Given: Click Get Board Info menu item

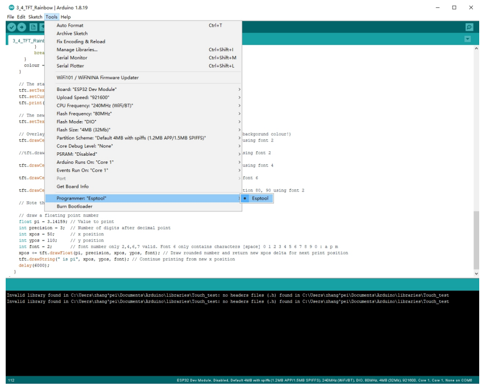Looking at the screenshot, I should [x=72, y=186].
